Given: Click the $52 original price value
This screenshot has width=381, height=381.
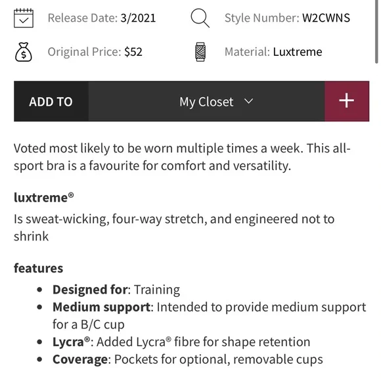Looking at the screenshot, I should [133, 52].
